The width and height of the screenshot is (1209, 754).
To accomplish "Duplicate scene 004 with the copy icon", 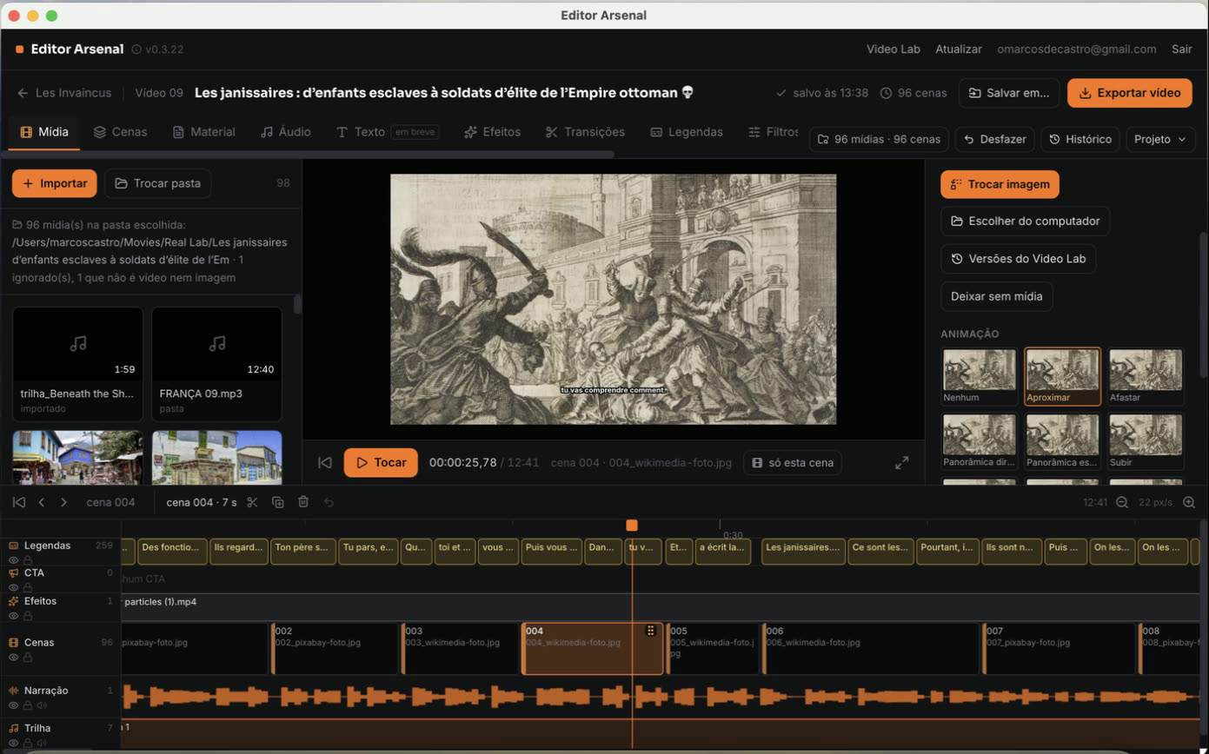I will (278, 502).
